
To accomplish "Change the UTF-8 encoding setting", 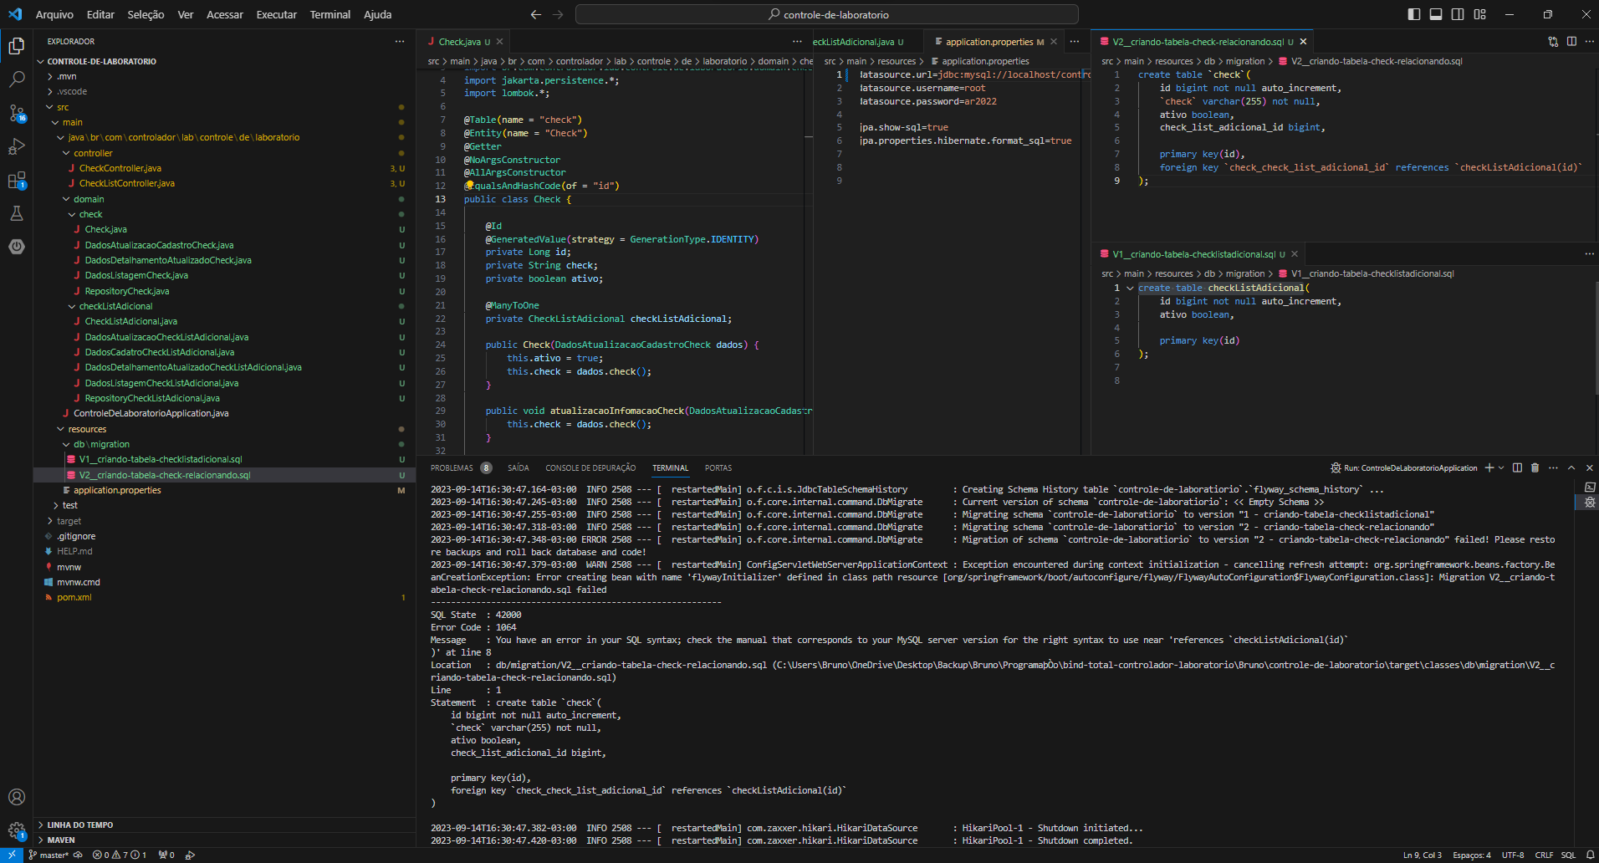I will point(1513,855).
